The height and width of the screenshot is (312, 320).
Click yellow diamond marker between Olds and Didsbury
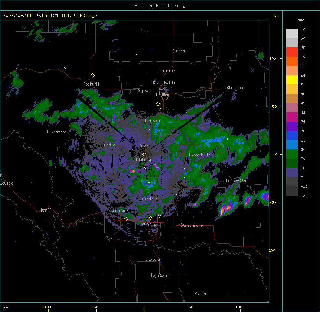[x=144, y=154]
